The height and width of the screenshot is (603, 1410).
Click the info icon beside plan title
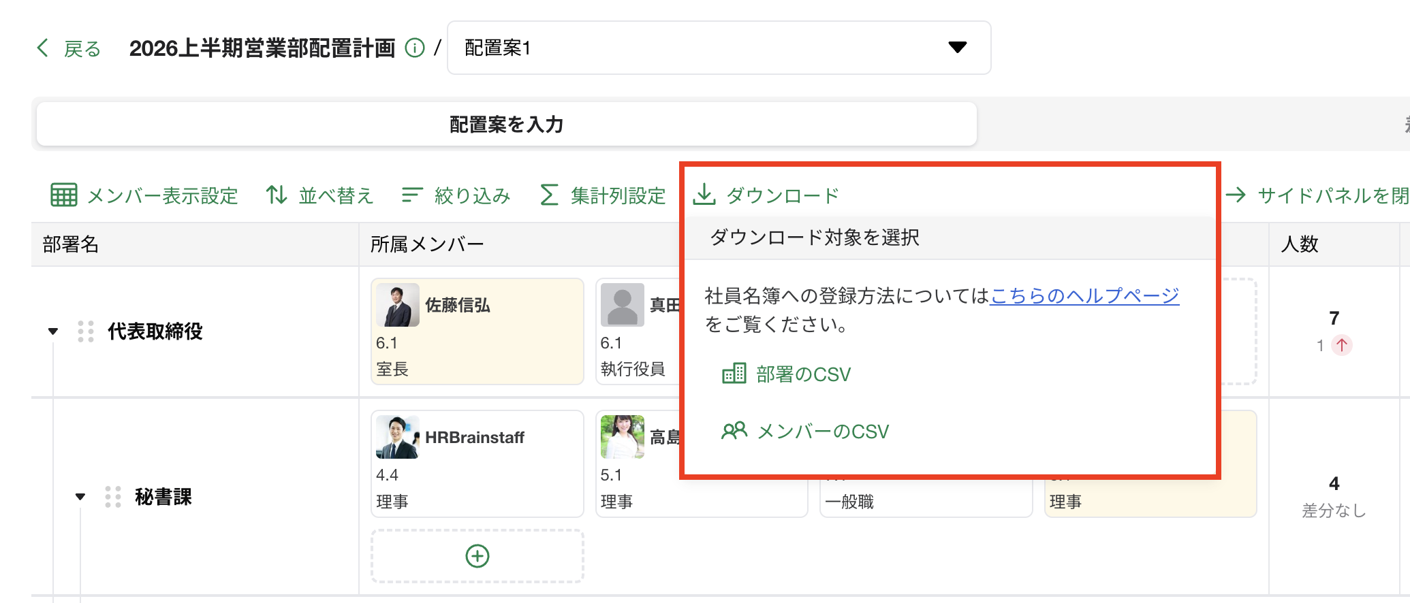point(414,48)
